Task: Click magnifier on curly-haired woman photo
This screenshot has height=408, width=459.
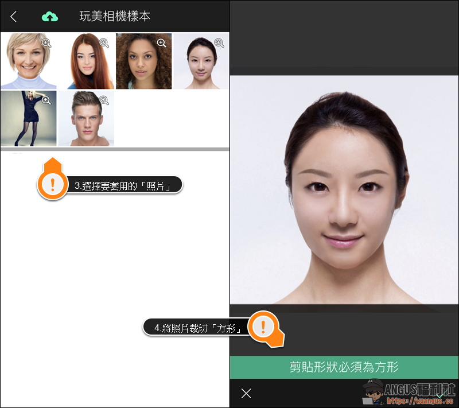Action: [161, 42]
